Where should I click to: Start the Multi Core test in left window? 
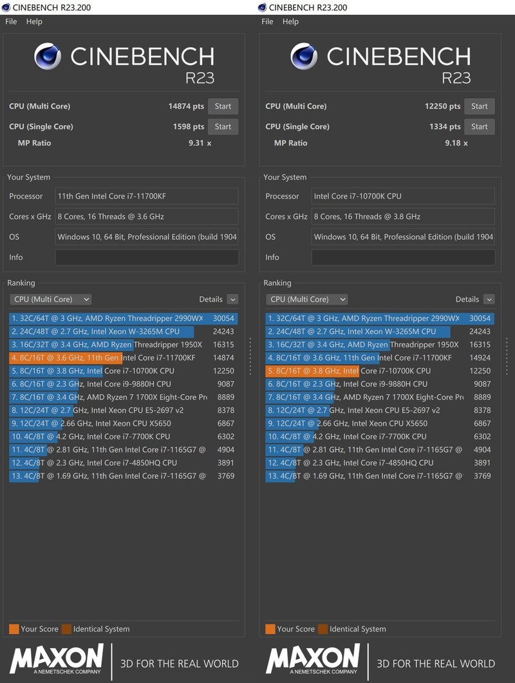point(223,106)
